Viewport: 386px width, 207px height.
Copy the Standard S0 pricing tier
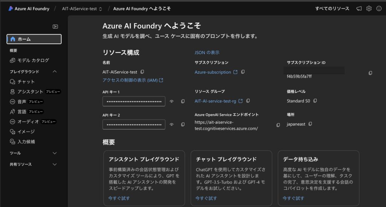click(x=315, y=101)
